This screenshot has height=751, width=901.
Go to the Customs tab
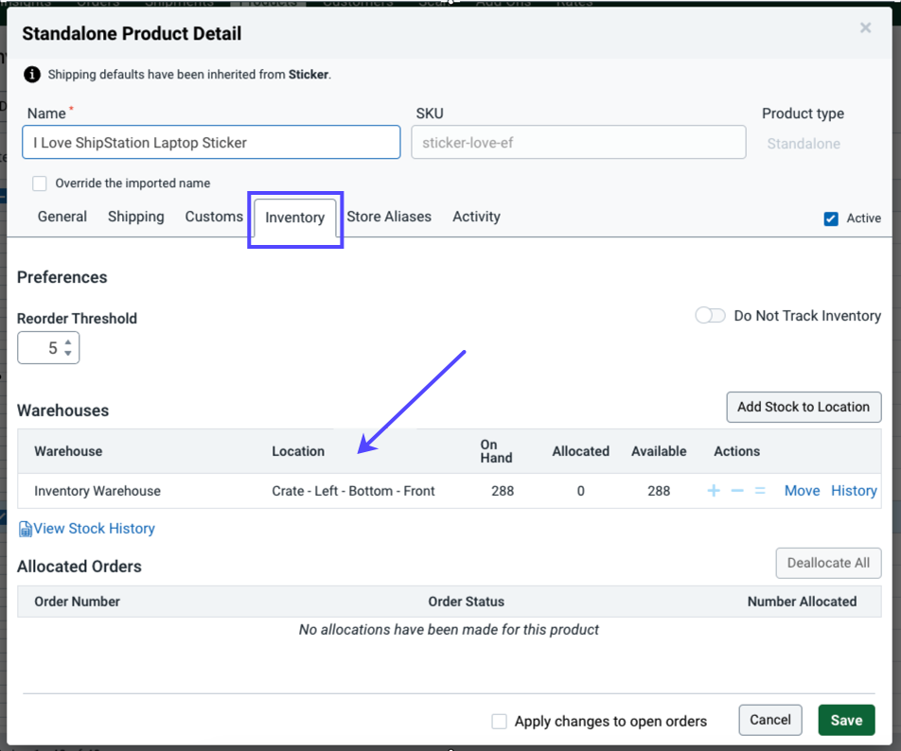pyautogui.click(x=214, y=217)
